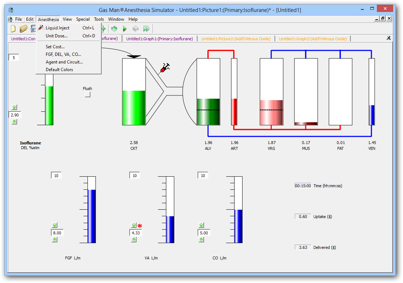The height and width of the screenshot is (283, 403).
Task: Click the Time field 00:15:00
Action: 303,186
